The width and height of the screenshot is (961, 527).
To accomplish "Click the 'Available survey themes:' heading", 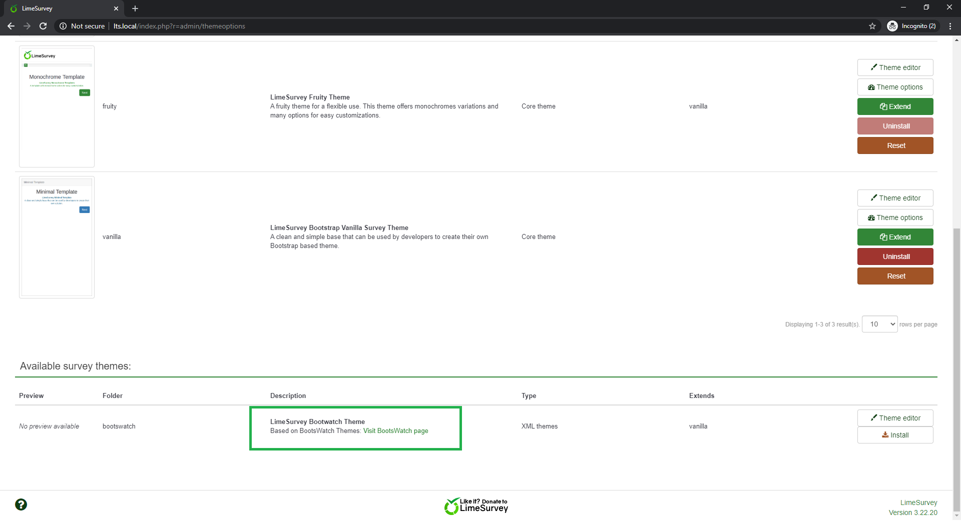I will [76, 366].
